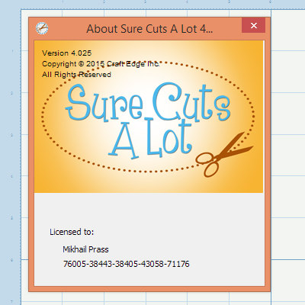Screen dimensions: 305x305
Task: Click the serial number 76005-38443-38405-43058-71176
Action: (127, 264)
